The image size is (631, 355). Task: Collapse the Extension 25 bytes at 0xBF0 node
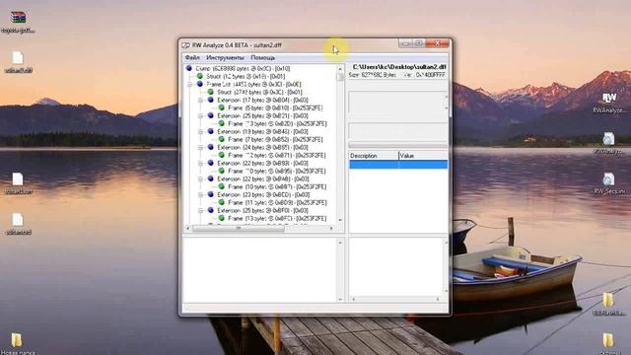coord(200,210)
